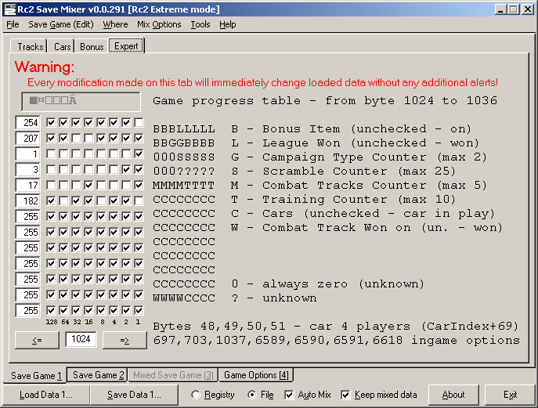538x408 pixels.
Task: Open the Save Game (Edit) menu
Action: [61, 24]
